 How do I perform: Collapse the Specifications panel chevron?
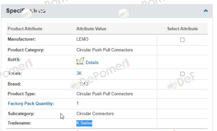click(x=206, y=11)
